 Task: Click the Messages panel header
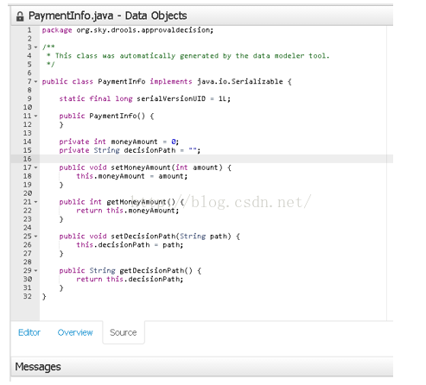pyautogui.click(x=202, y=367)
